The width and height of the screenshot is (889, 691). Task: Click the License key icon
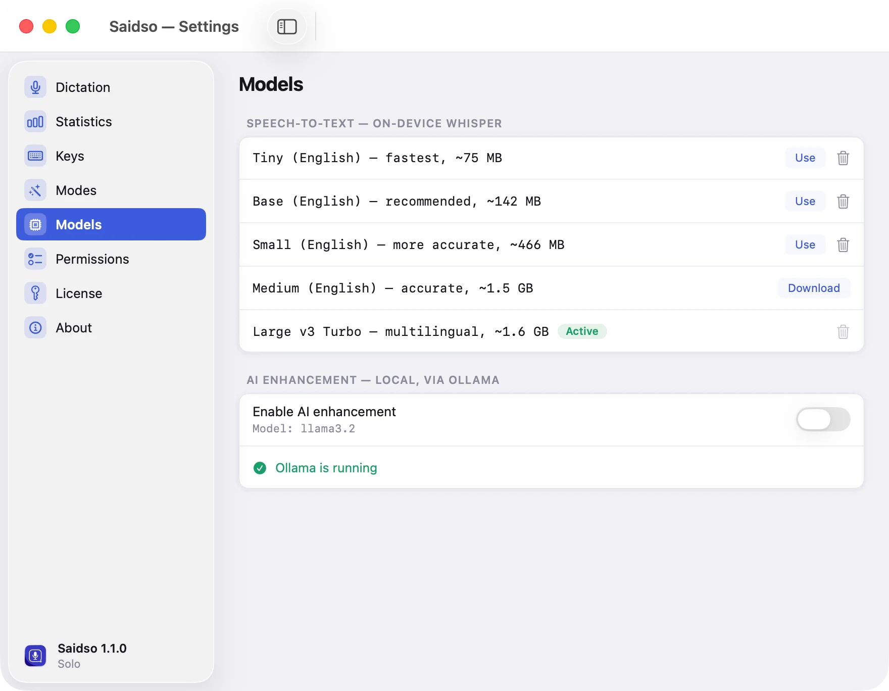[x=35, y=293]
